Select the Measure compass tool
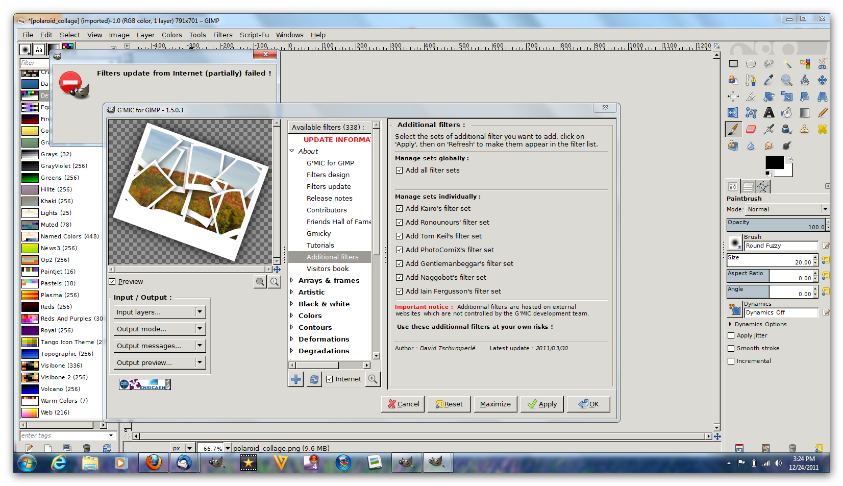Screen dimensions: 843x486 805,80
